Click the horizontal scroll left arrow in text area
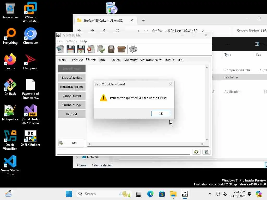Screen dimensions: 267x200 [89, 144]
